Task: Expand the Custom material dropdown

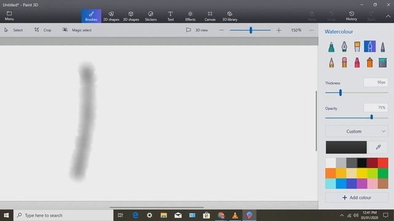Action: coord(356,131)
